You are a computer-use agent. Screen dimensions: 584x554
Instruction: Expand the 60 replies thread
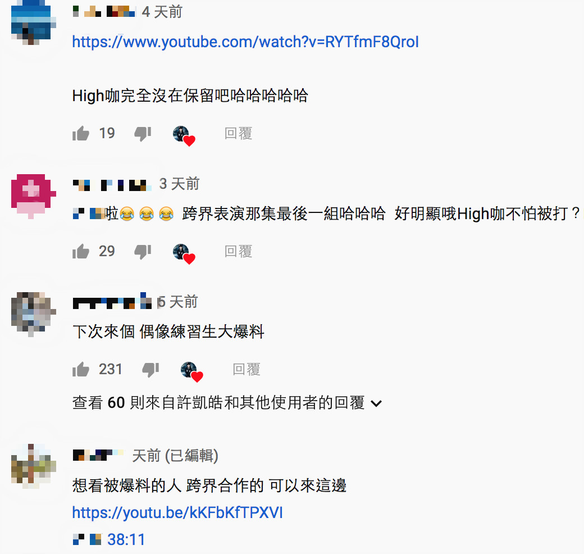(x=227, y=403)
